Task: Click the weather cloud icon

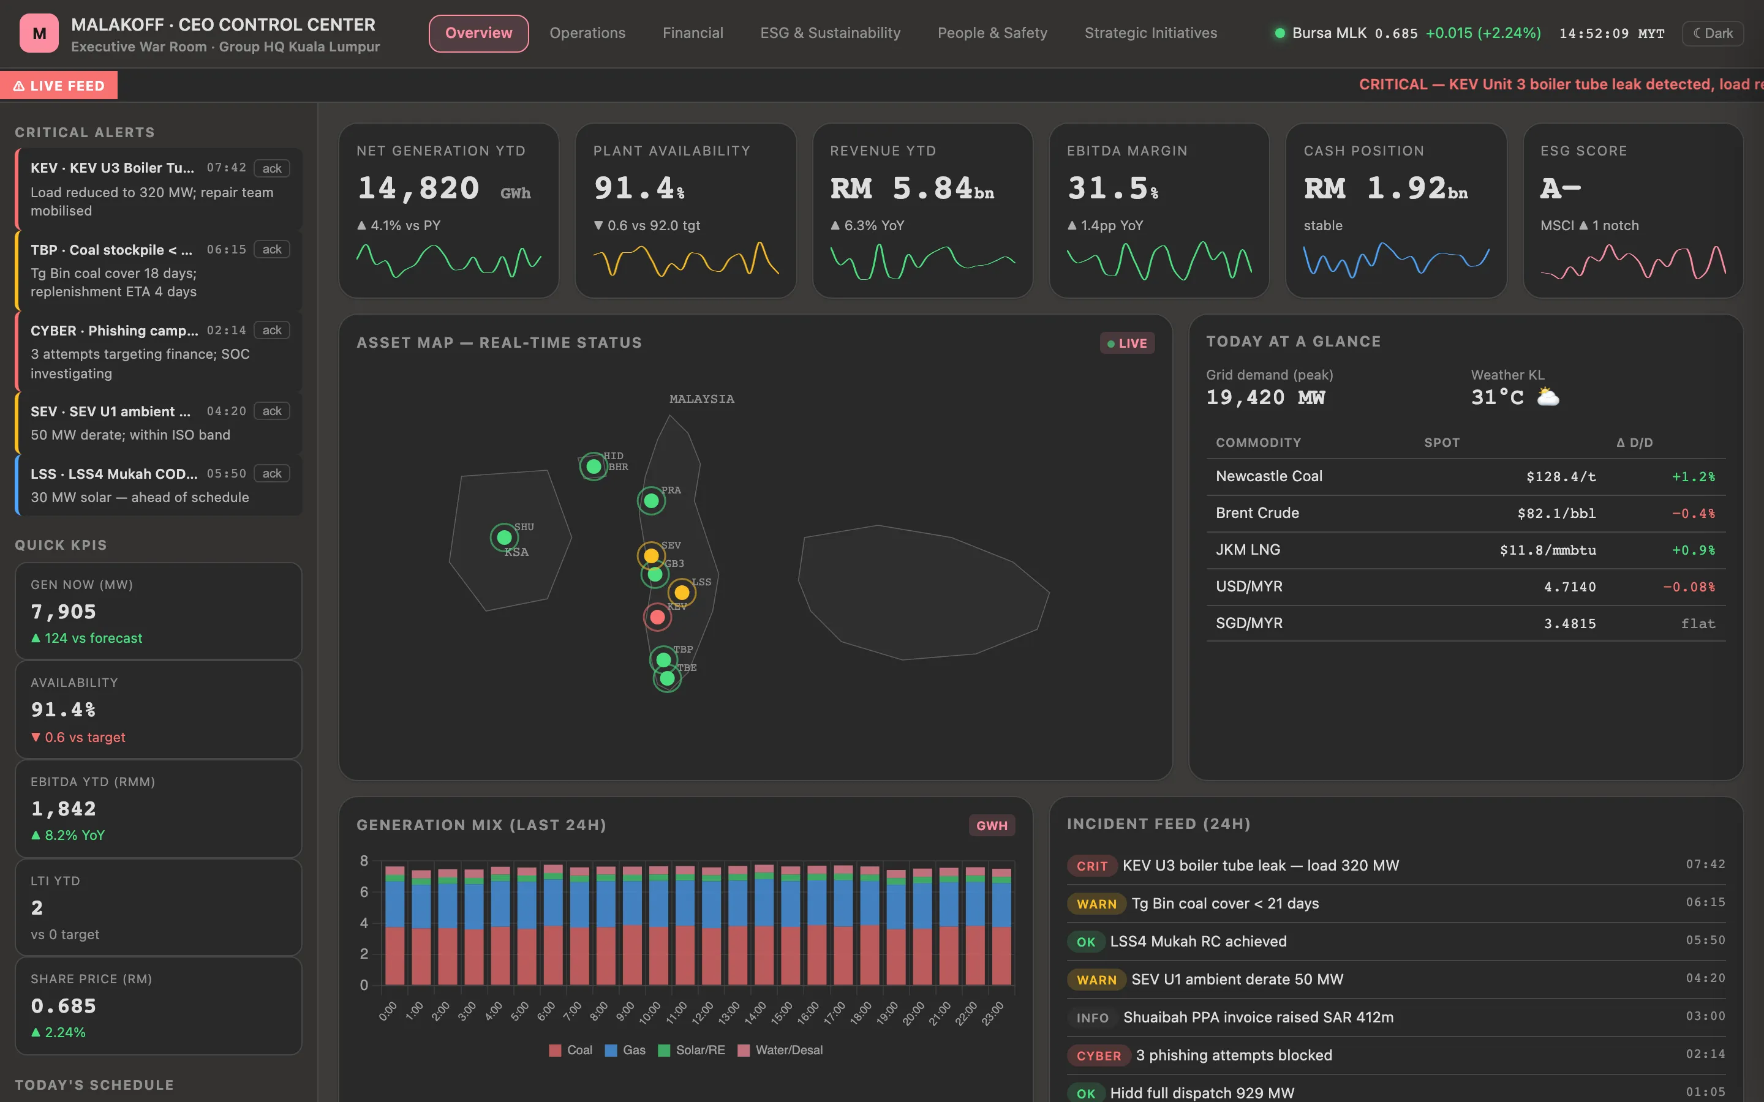Action: click(1548, 397)
